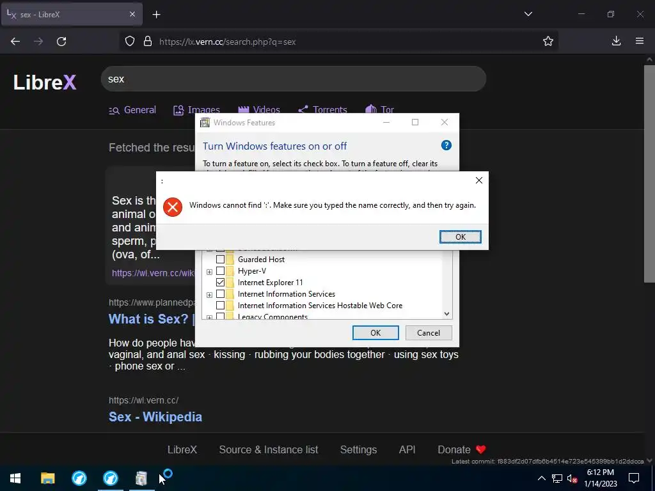655x491 pixels.
Task: Open Source & Instance list footer link
Action: (269, 449)
